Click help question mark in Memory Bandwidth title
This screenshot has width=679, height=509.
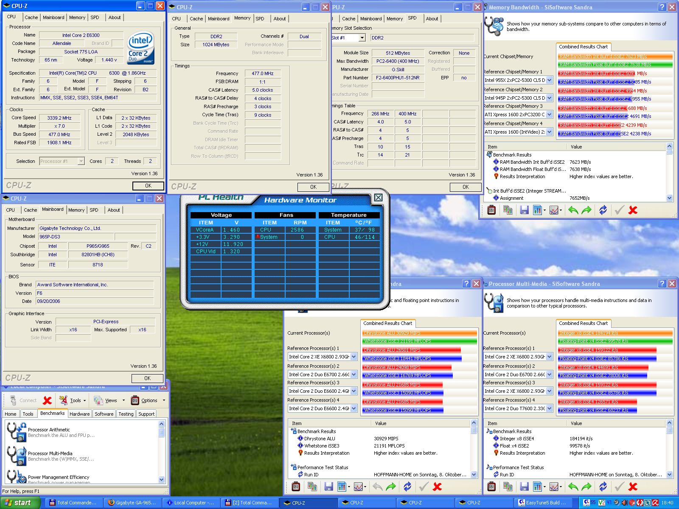[662, 7]
